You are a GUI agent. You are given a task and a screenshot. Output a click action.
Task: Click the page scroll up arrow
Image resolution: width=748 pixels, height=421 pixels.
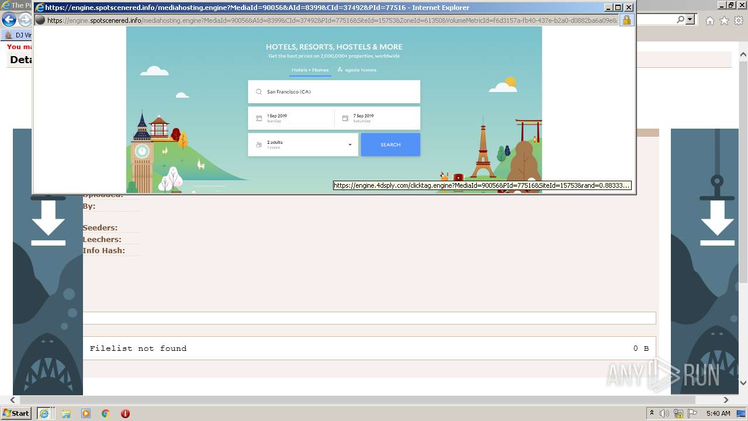[x=743, y=55]
